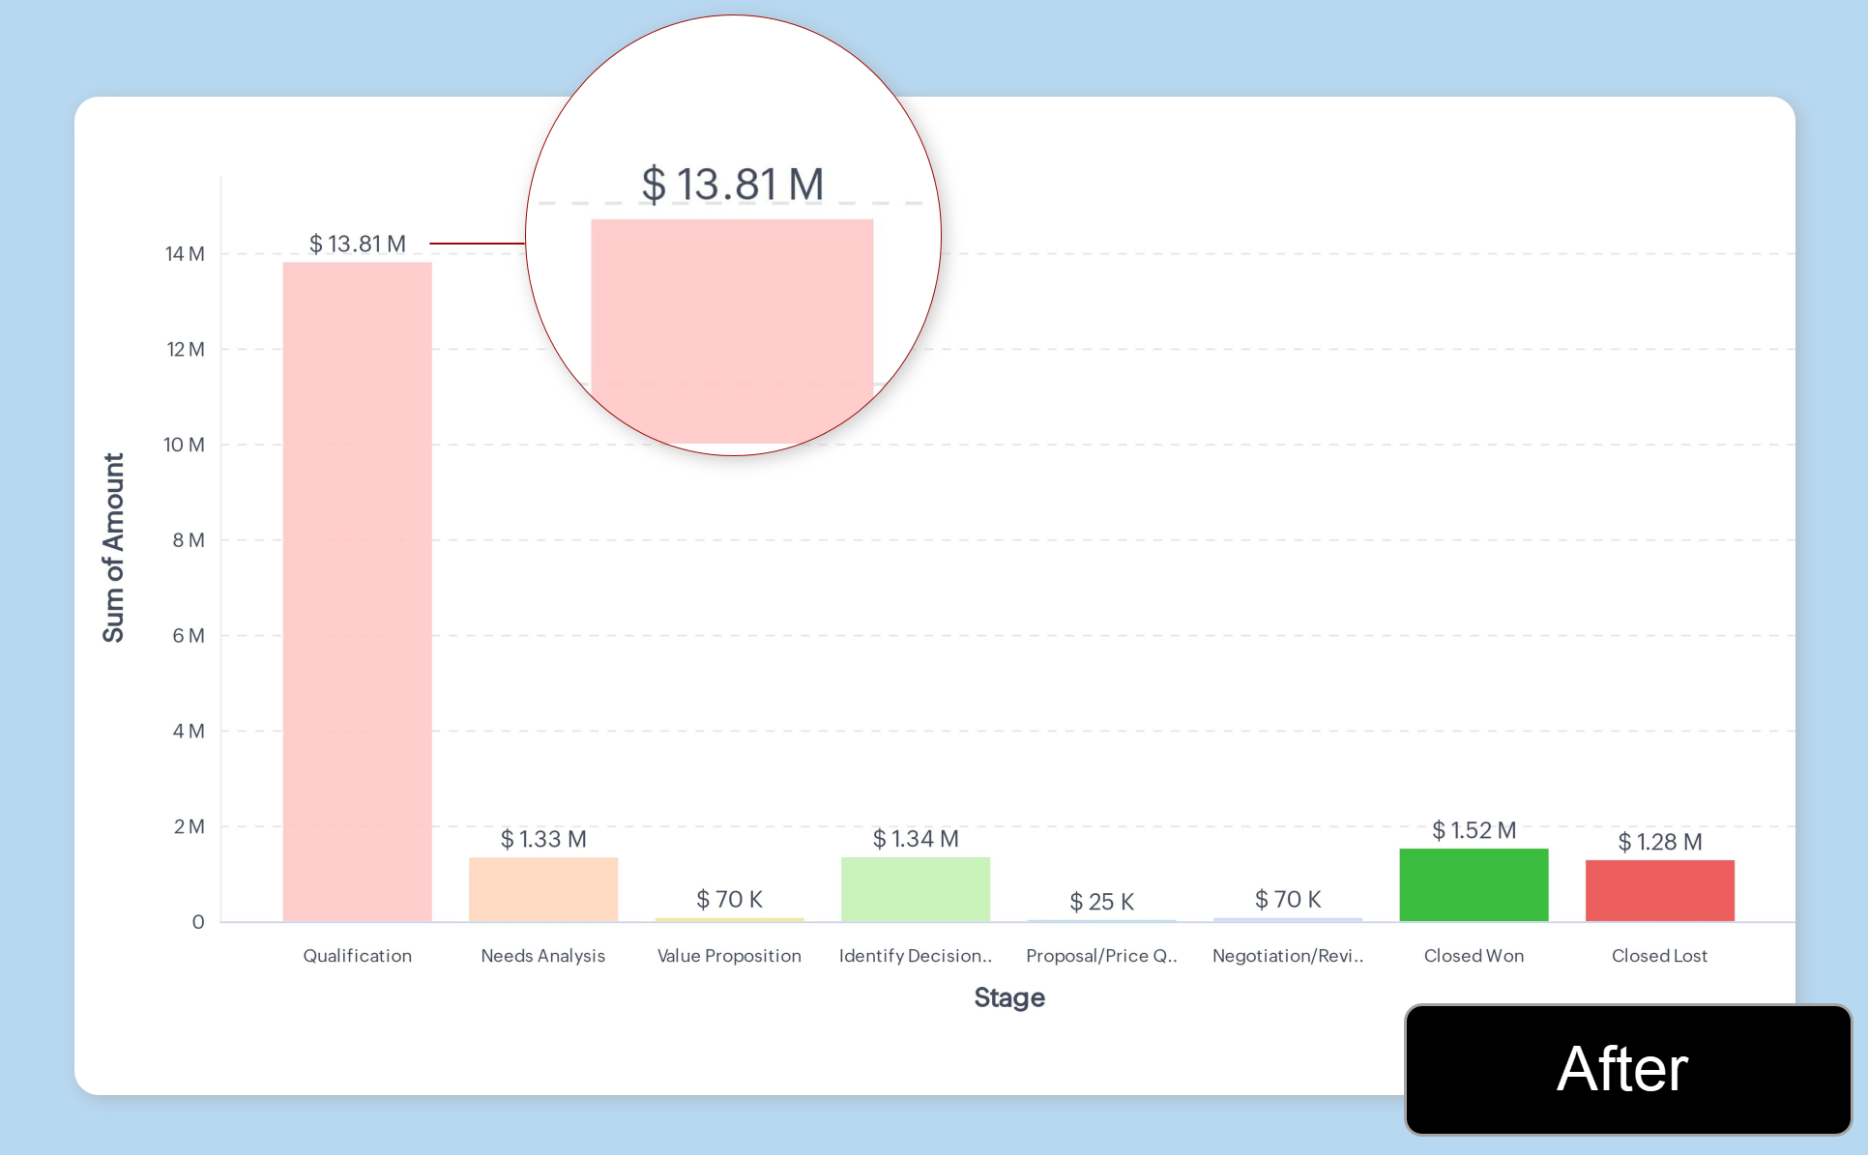Click the $ 25 K data label

click(x=1101, y=902)
